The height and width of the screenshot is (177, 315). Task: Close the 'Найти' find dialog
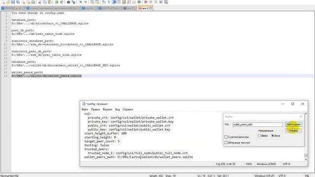pos(301,117)
